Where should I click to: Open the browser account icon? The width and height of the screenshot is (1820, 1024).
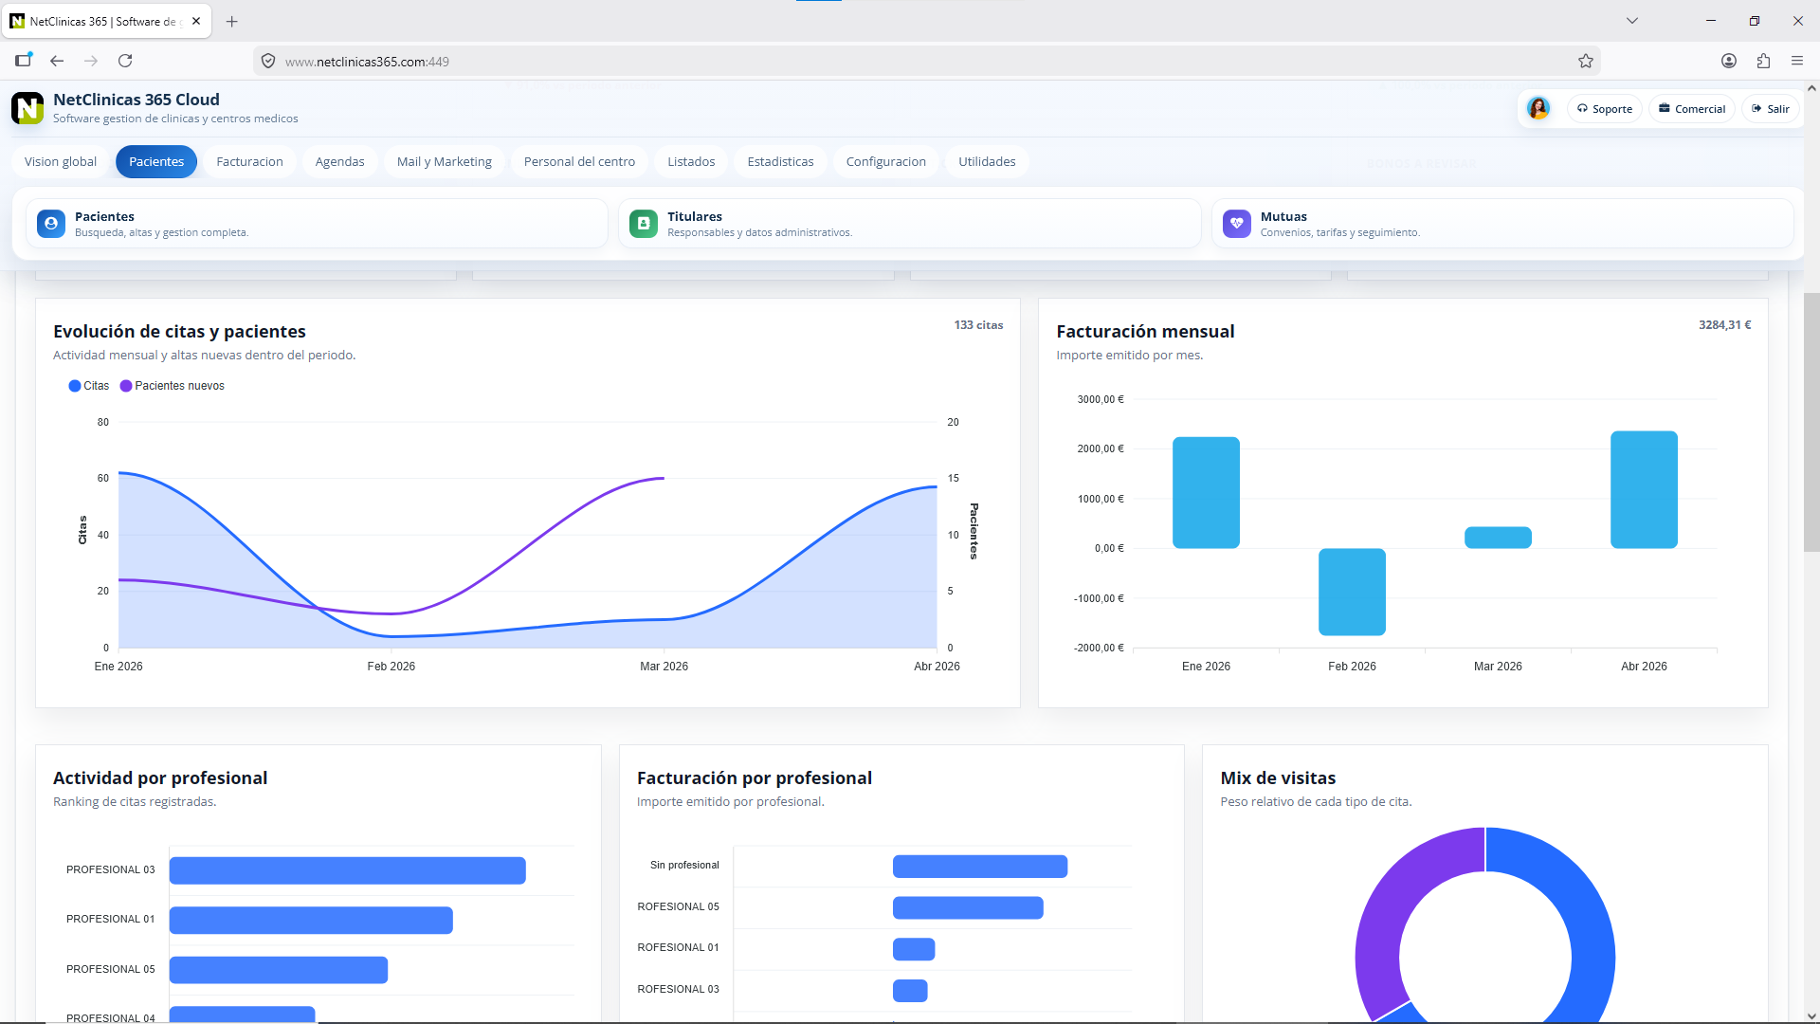1729,62
